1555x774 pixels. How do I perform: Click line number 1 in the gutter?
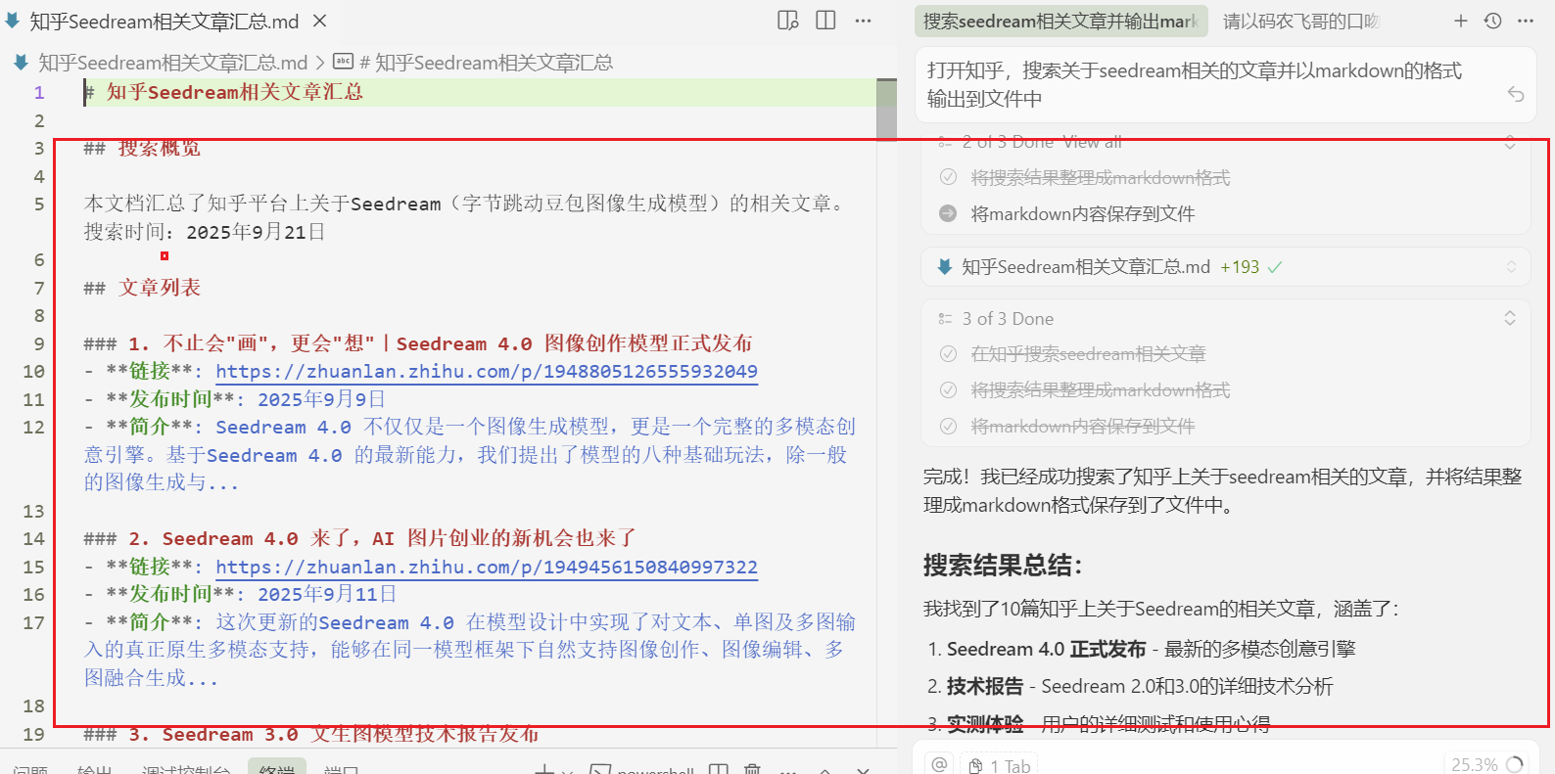coord(39,93)
